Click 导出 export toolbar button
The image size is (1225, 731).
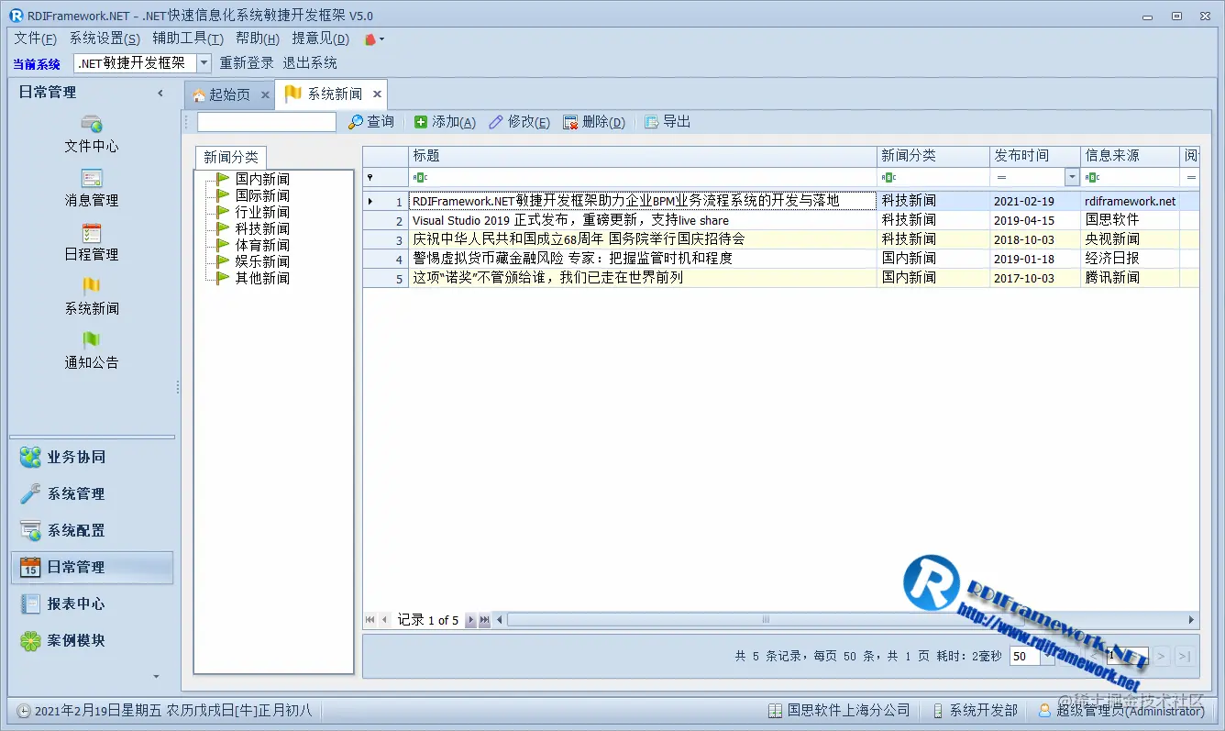point(668,122)
